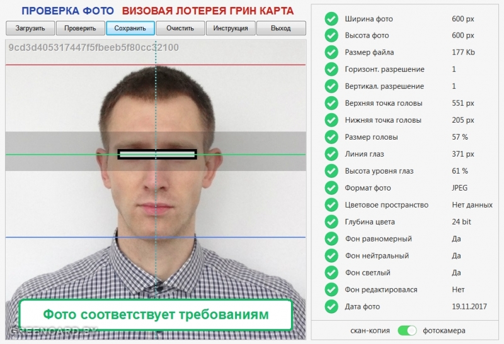
Task: Click the 24 bit color depth value
Action: (x=461, y=222)
